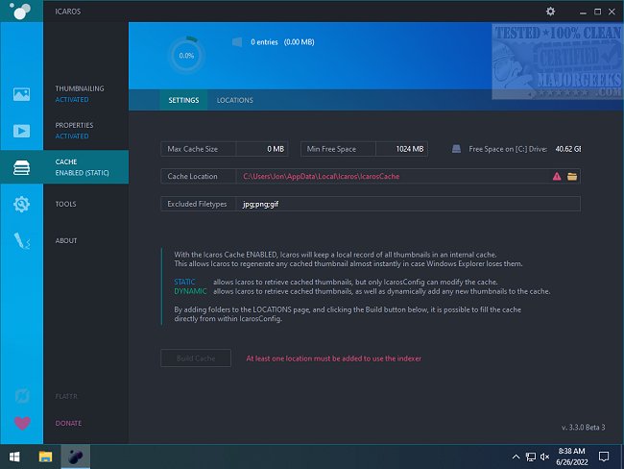Select CACHE ENABLED (STATIC) menu item

(x=86, y=167)
